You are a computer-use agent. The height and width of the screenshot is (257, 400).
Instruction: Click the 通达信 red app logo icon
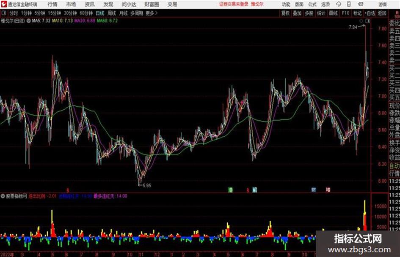tap(4, 4)
